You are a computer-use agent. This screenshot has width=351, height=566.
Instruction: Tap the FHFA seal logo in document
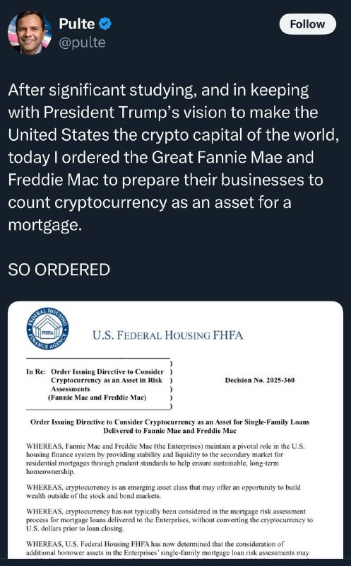[47, 329]
